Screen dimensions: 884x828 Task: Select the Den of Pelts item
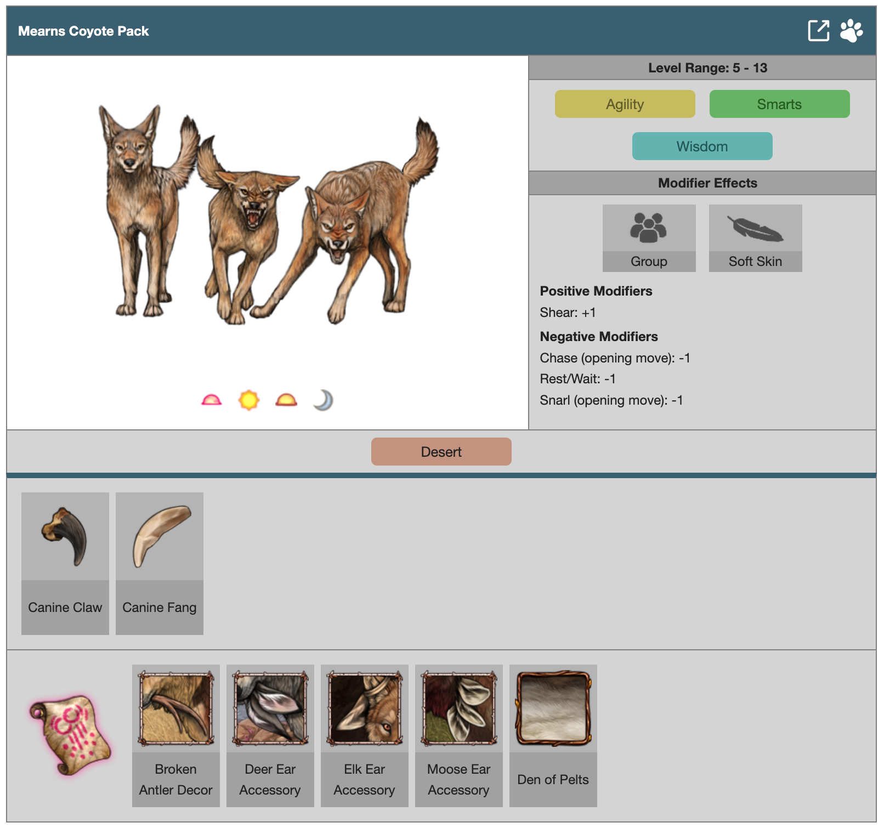coord(553,736)
